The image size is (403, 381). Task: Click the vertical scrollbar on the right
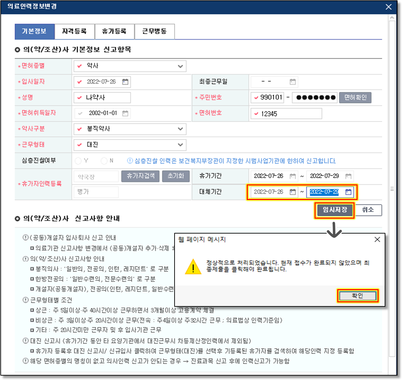click(392, 188)
